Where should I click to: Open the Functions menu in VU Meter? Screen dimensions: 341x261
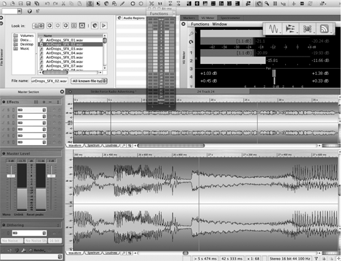point(200,24)
